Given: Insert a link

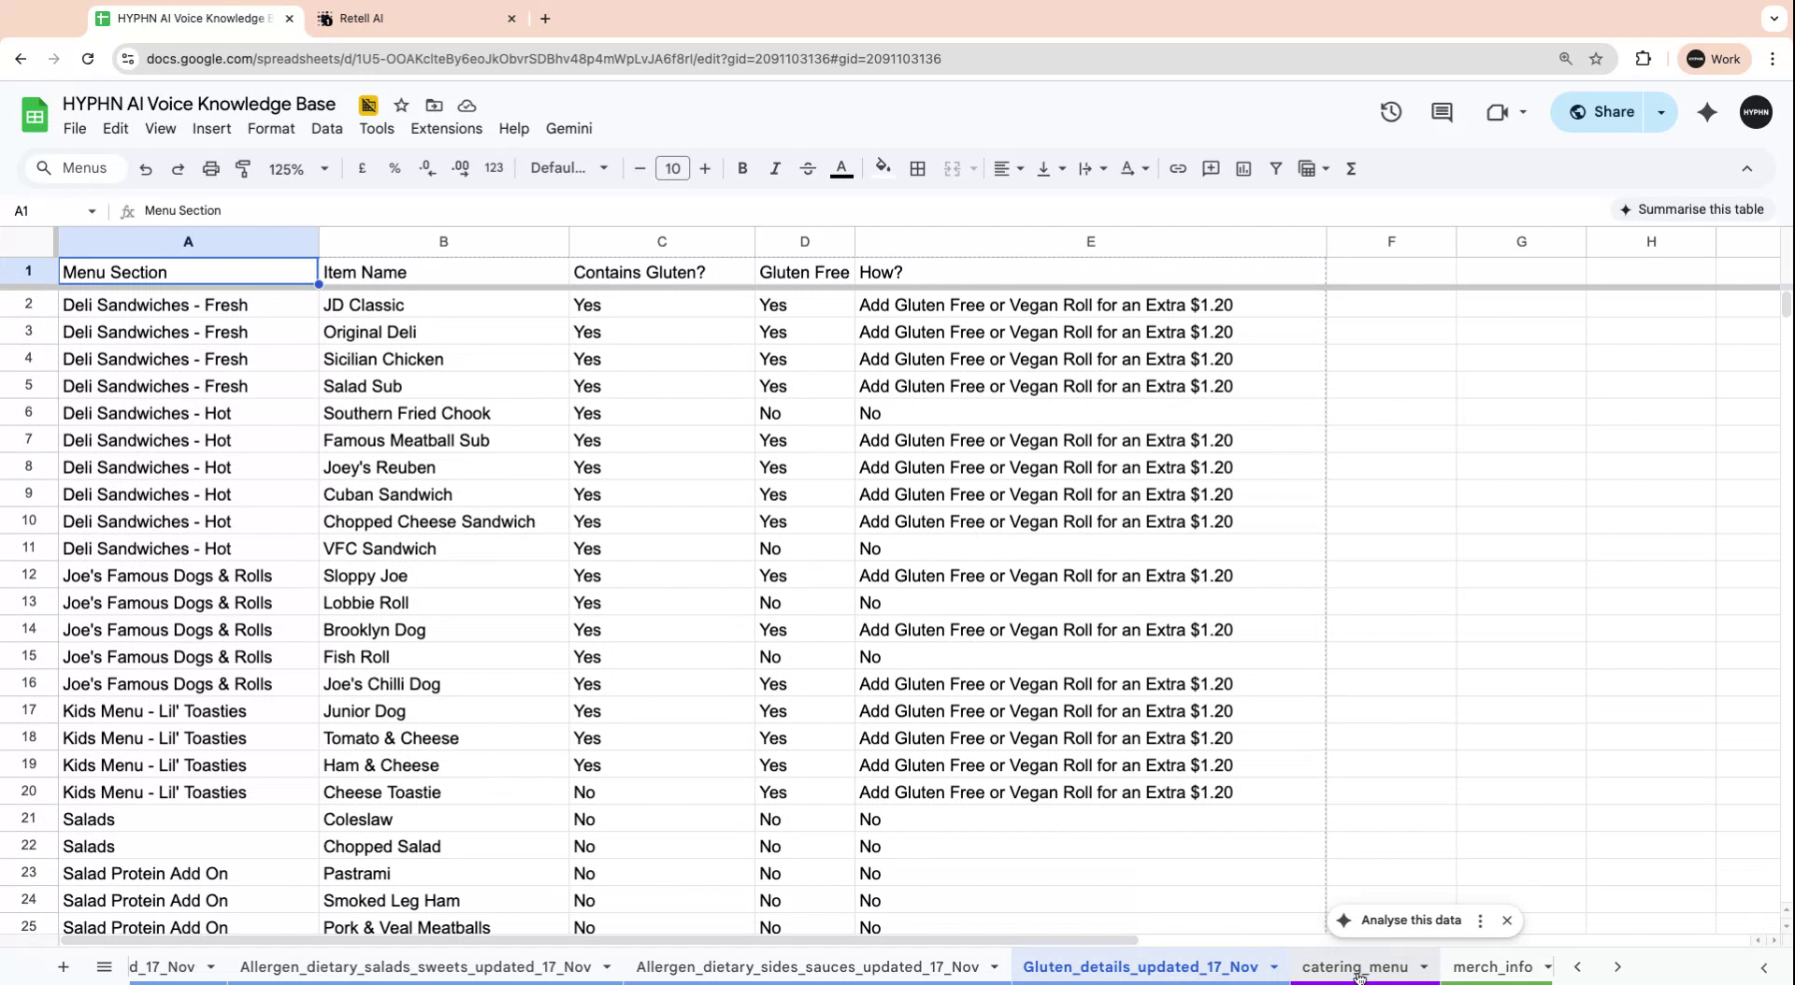Looking at the screenshot, I should 1177,168.
